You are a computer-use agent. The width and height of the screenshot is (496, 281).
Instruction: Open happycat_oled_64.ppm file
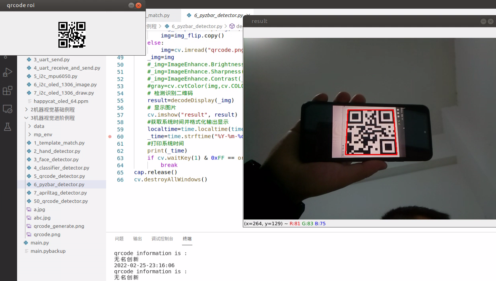[x=61, y=101]
